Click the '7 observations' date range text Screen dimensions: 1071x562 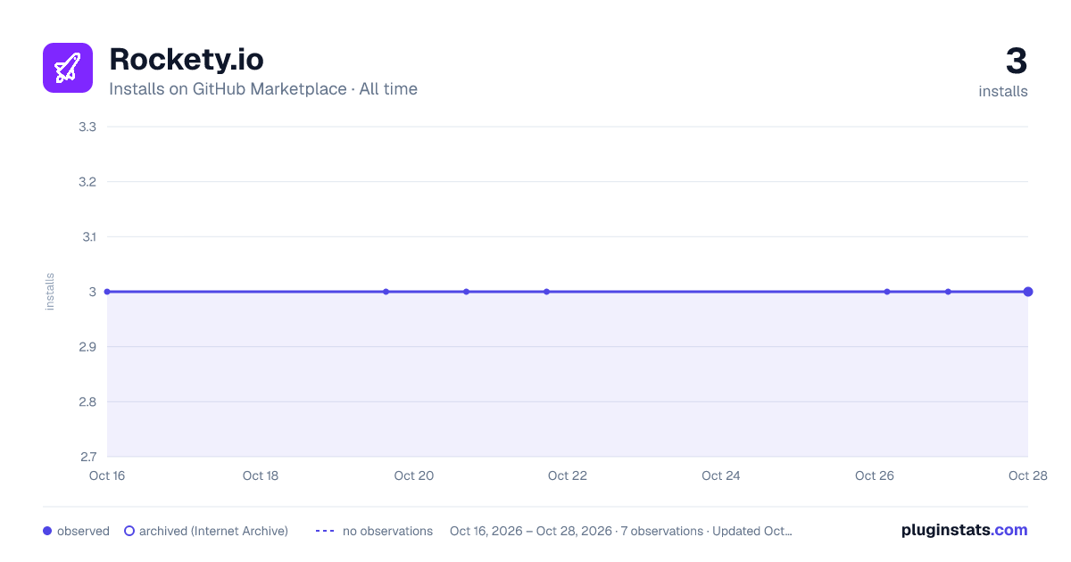click(621, 531)
